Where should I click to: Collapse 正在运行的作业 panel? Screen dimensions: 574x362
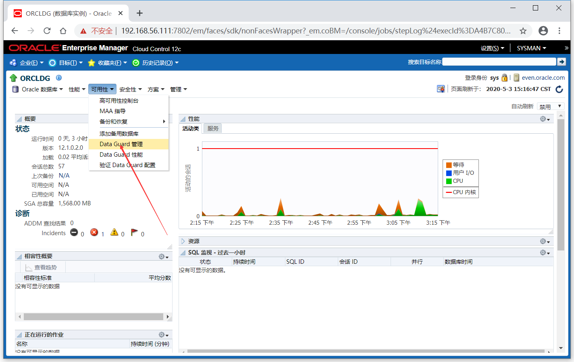(19, 335)
